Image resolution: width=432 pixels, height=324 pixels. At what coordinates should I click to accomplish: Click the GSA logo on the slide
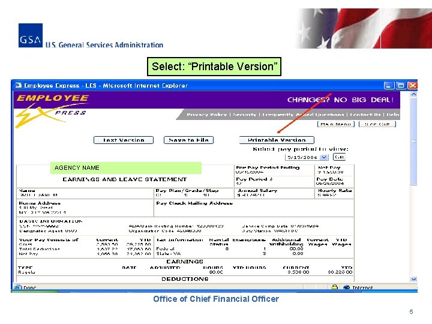coord(31,35)
